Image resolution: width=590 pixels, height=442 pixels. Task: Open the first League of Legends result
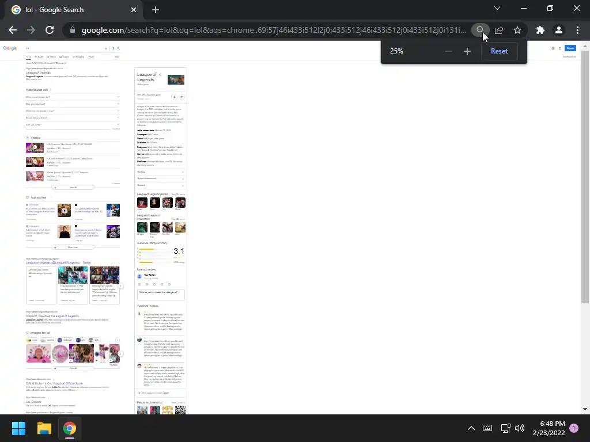coord(38,73)
